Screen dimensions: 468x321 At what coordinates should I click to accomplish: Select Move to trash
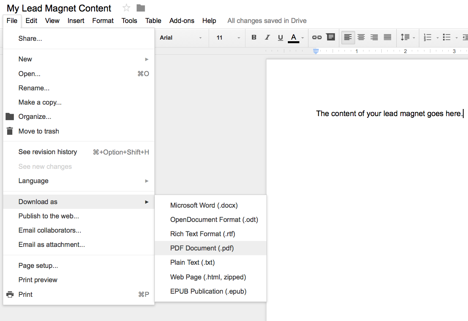point(79,131)
